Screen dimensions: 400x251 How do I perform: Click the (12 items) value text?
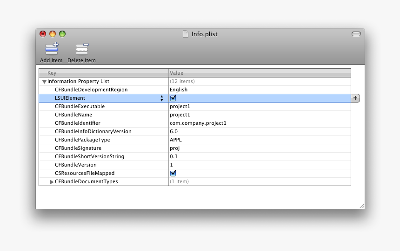click(182, 82)
